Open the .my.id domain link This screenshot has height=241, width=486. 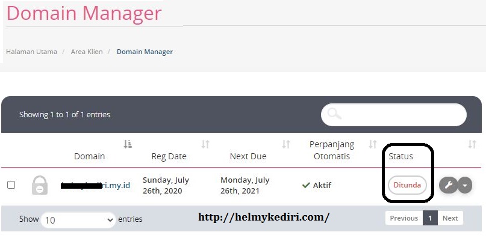pos(96,185)
